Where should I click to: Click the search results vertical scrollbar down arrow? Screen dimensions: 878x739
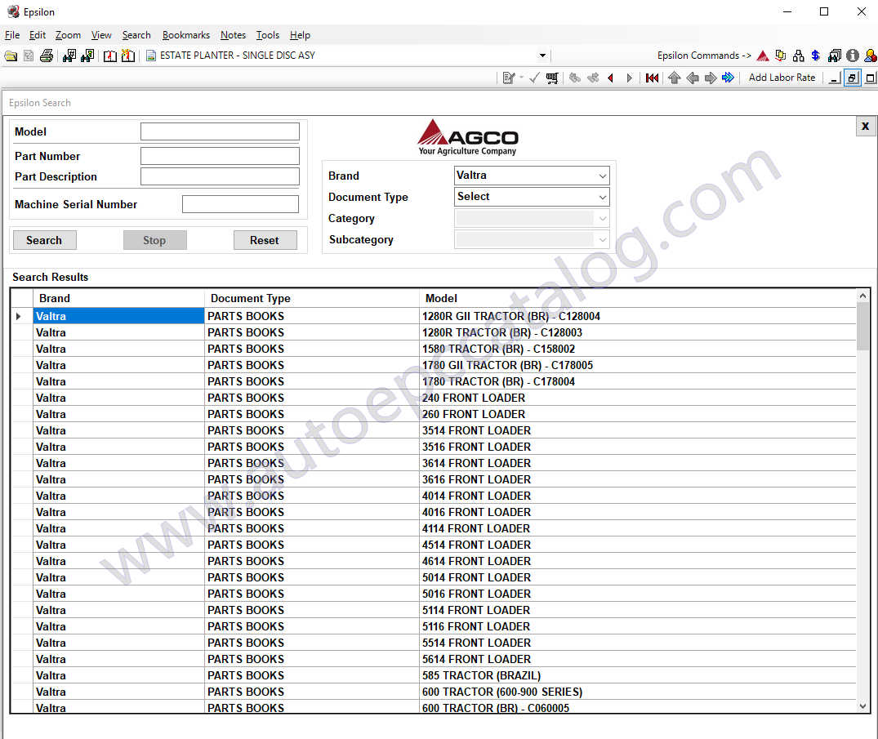(x=862, y=706)
